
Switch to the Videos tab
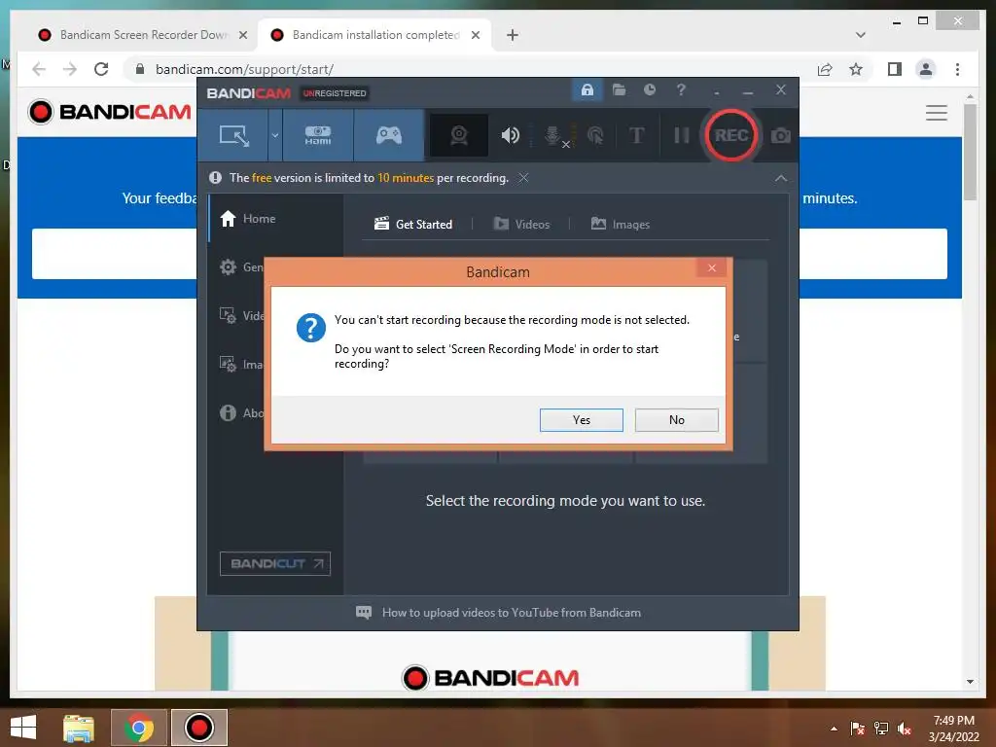521,225
